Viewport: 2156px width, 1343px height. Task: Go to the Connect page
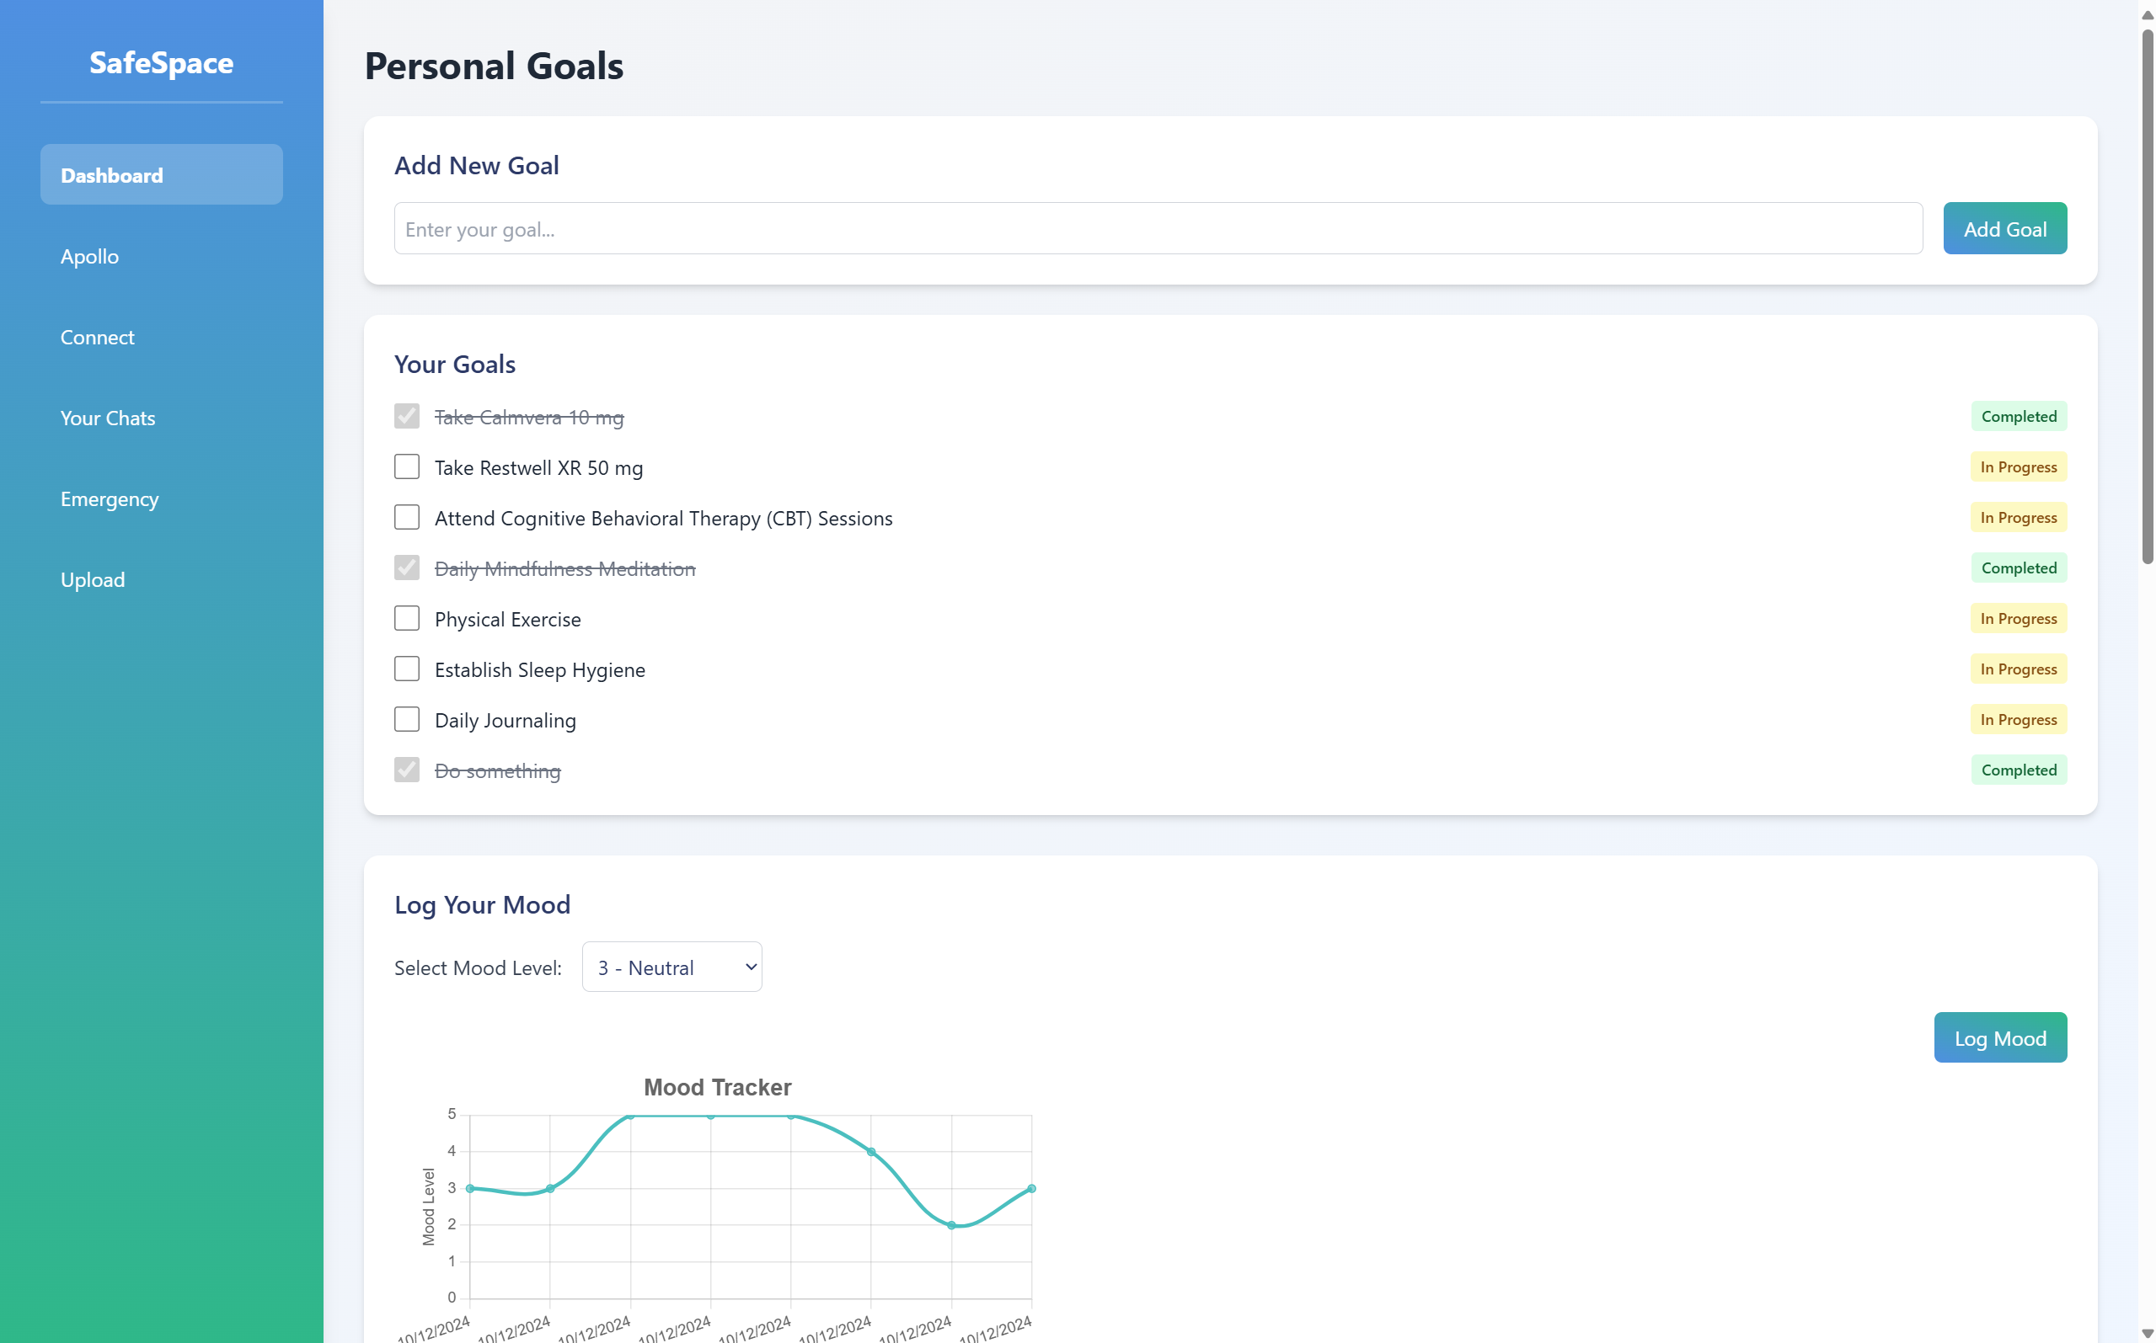[97, 338]
